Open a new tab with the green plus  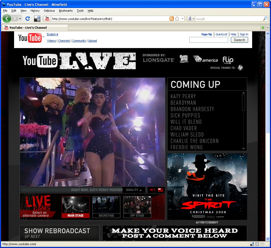[x=262, y=28]
